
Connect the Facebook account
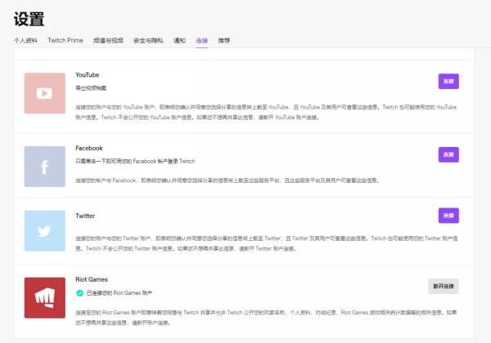[x=448, y=154]
